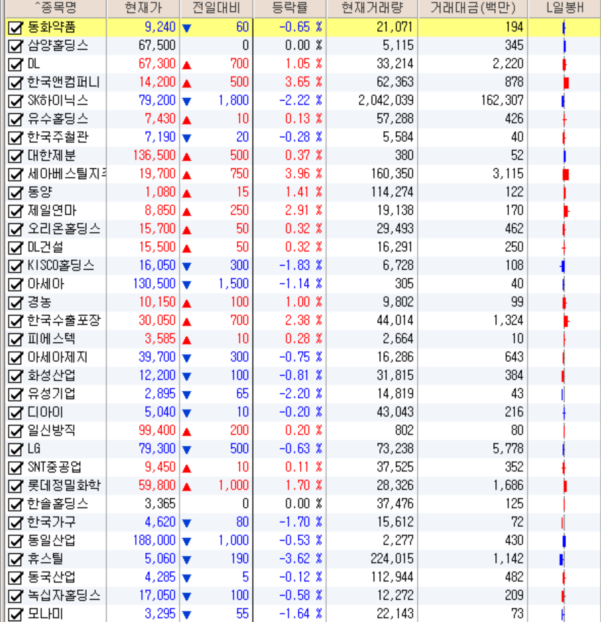Viewport: 601px width, 622px height.
Task: Click the 3.96 % change rate
Action: [303, 174]
